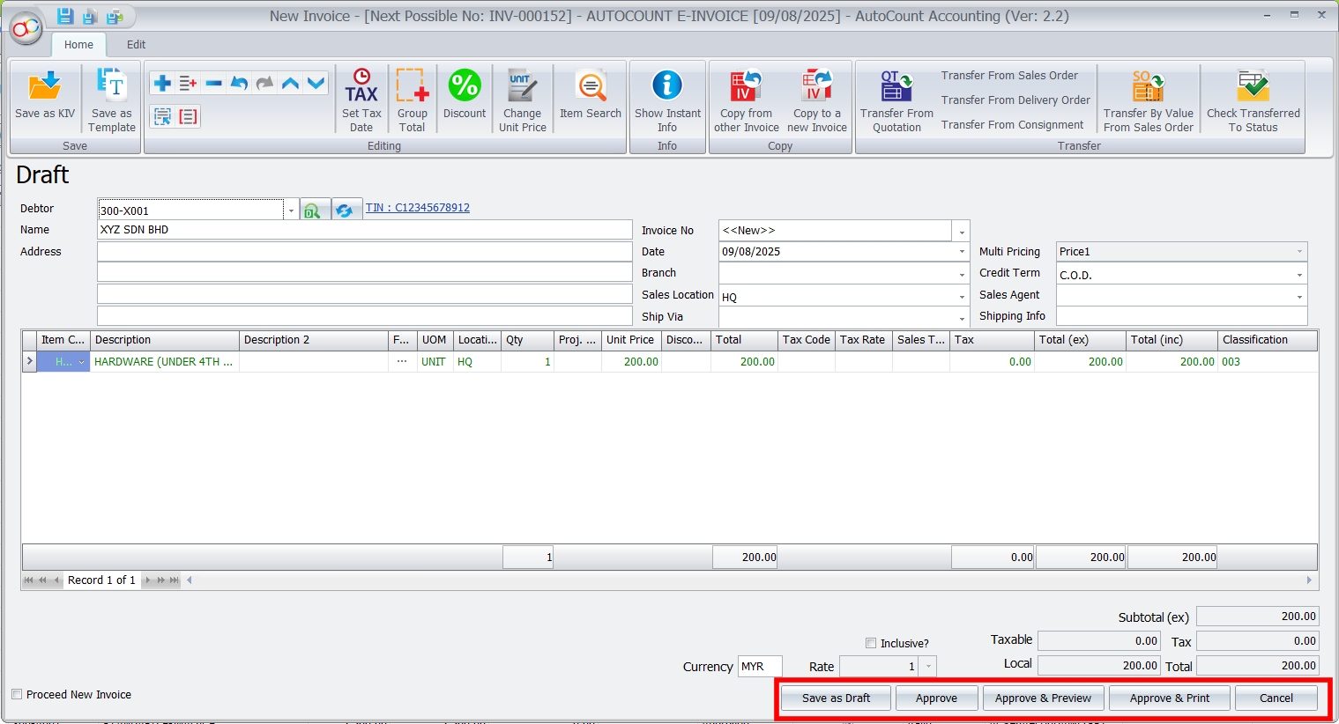Switch to the Edit ribbon tab
Viewport: 1339px width, 724px height.
tap(136, 44)
